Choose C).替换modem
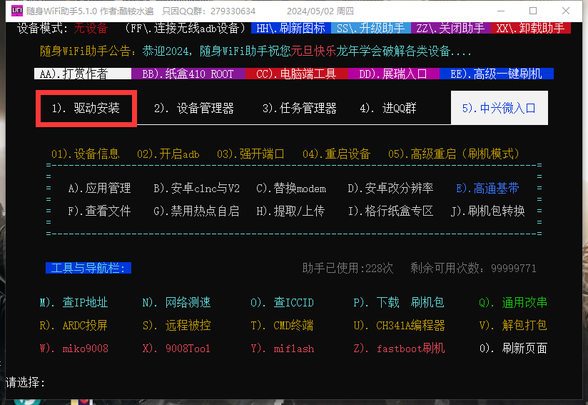This screenshot has width=588, height=405. [291, 188]
